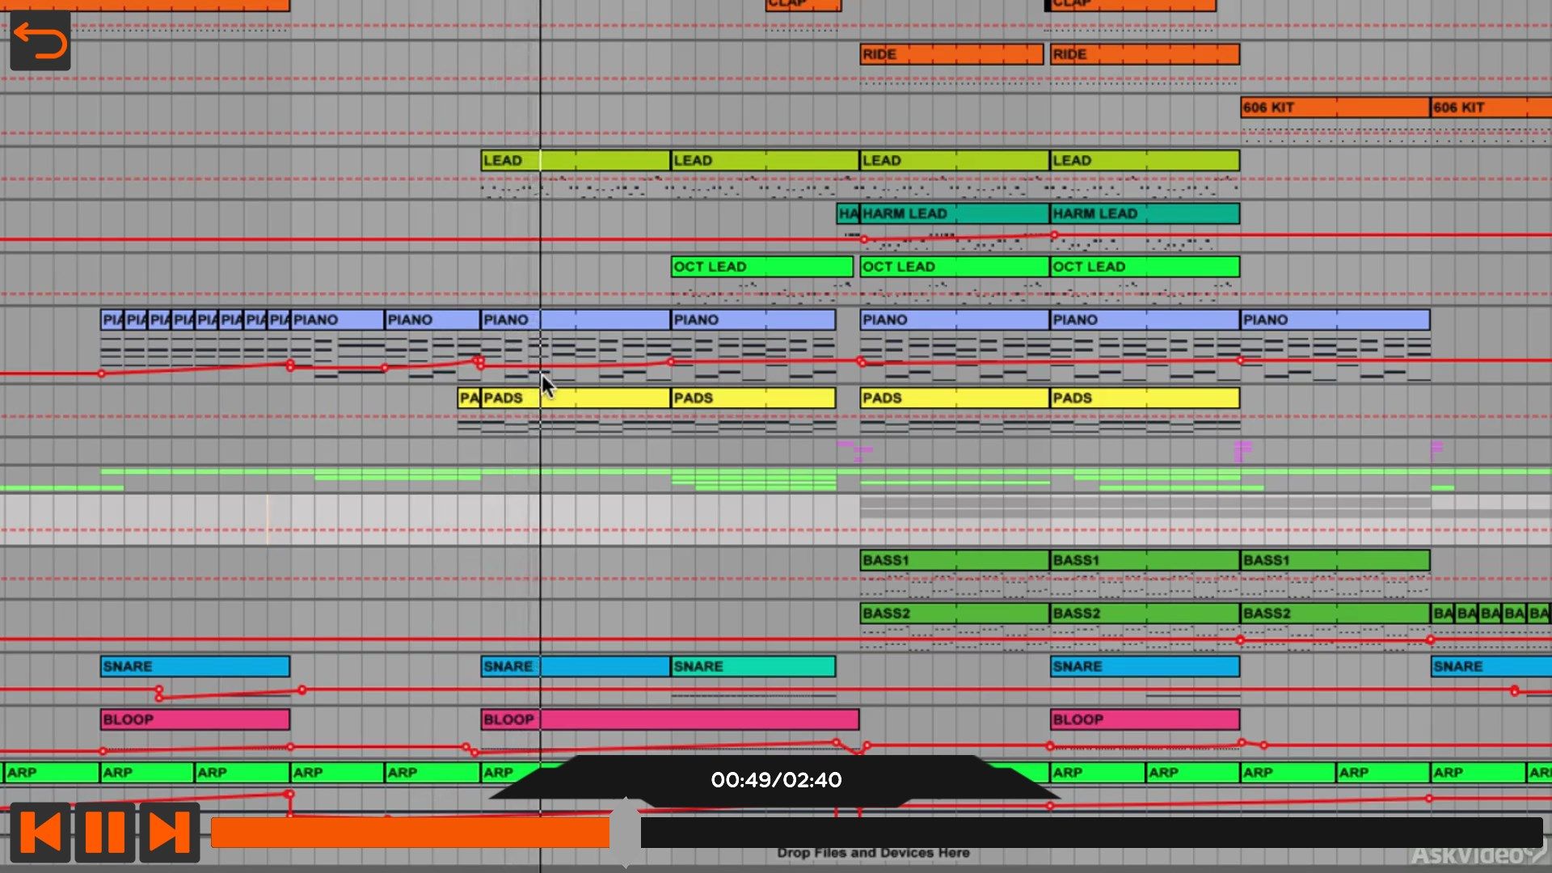Select the first long HARM LEAD clip

coord(955,213)
